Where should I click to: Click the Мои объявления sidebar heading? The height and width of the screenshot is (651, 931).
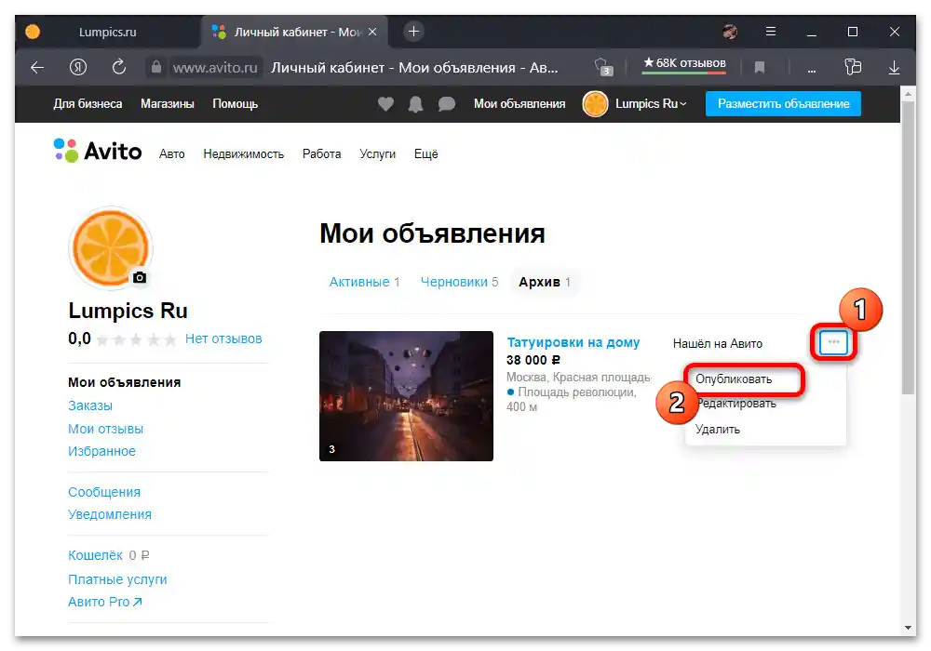pyautogui.click(x=124, y=382)
